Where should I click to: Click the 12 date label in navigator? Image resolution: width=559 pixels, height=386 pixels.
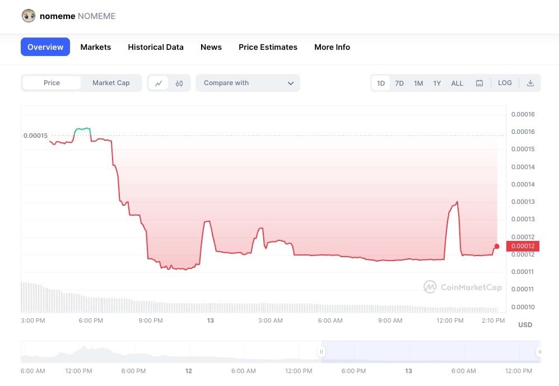[x=189, y=371]
